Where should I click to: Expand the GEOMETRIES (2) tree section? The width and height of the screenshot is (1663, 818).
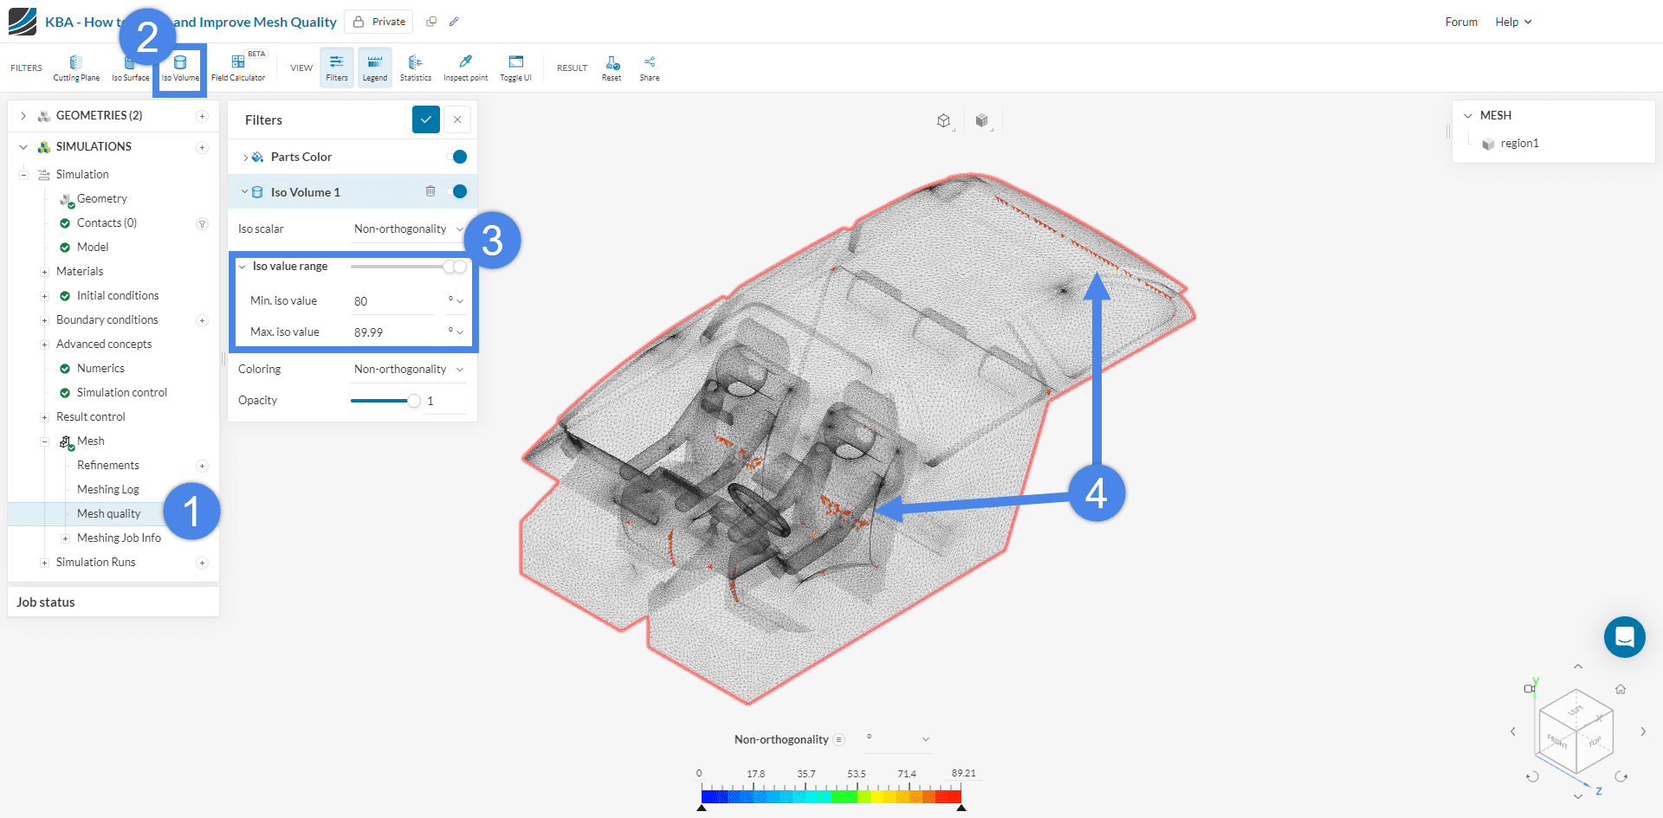[x=23, y=116]
